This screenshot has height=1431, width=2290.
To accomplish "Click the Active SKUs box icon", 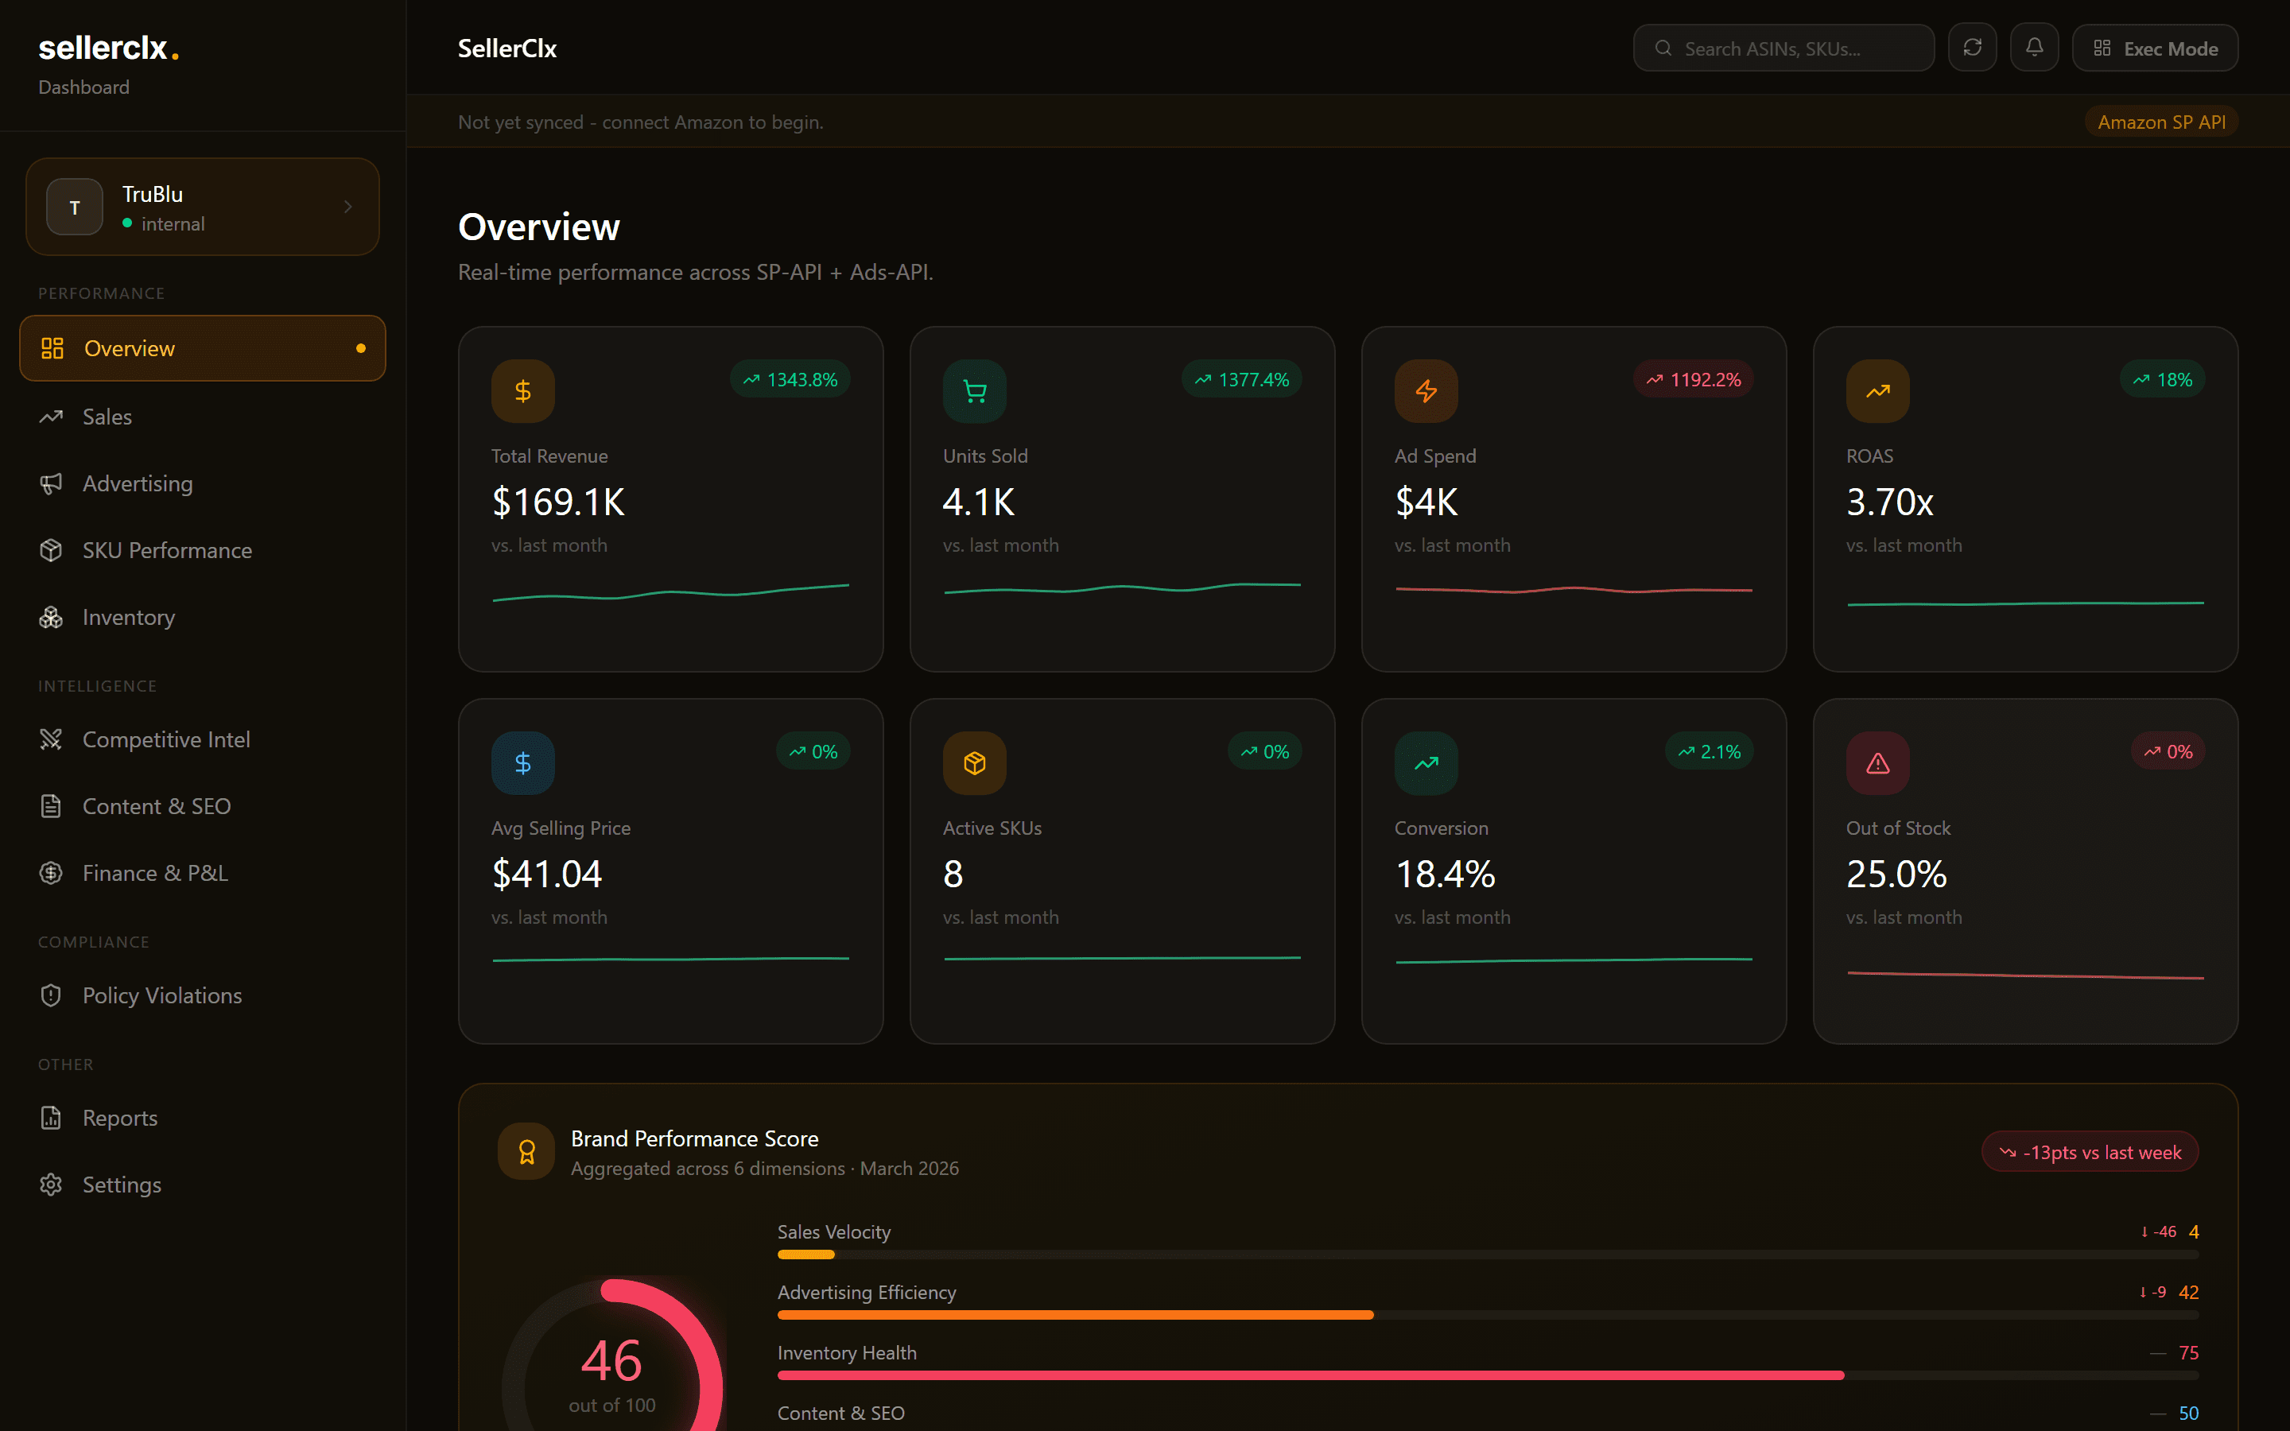I will (974, 763).
